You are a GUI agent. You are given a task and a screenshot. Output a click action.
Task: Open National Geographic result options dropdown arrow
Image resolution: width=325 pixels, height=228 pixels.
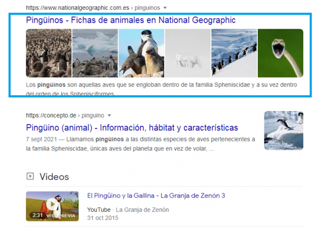(x=165, y=8)
